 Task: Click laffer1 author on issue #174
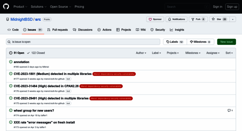(44, 115)
